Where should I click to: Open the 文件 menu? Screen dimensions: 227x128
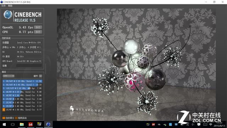(3, 6)
